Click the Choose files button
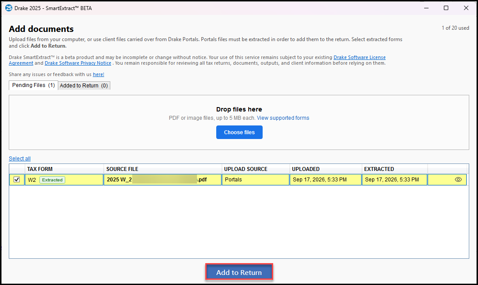The width and height of the screenshot is (478, 285). (239, 132)
